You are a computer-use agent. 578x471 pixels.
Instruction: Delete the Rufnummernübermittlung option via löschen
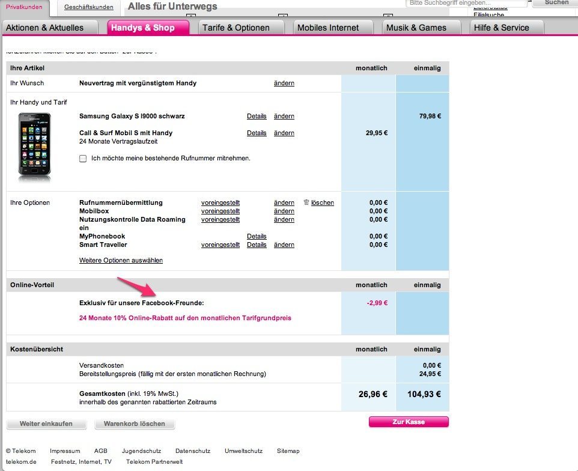(323, 202)
